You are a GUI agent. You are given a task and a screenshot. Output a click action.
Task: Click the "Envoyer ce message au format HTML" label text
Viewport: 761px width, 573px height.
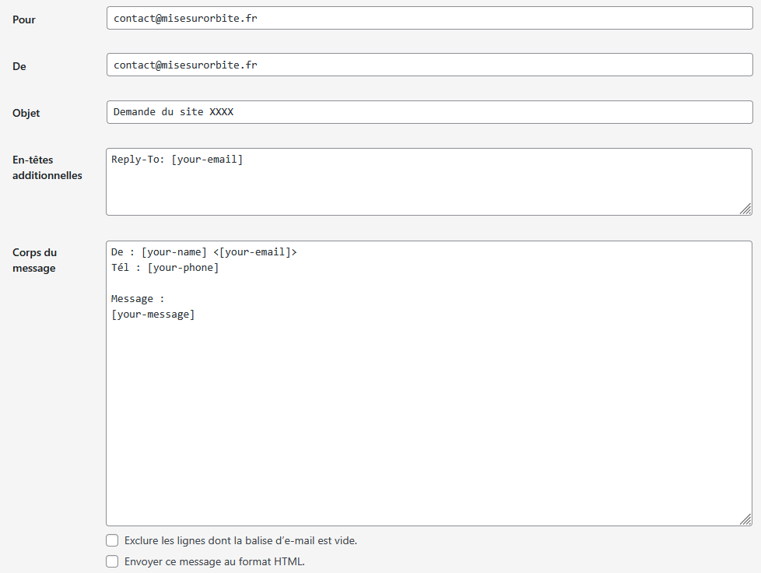(214, 561)
